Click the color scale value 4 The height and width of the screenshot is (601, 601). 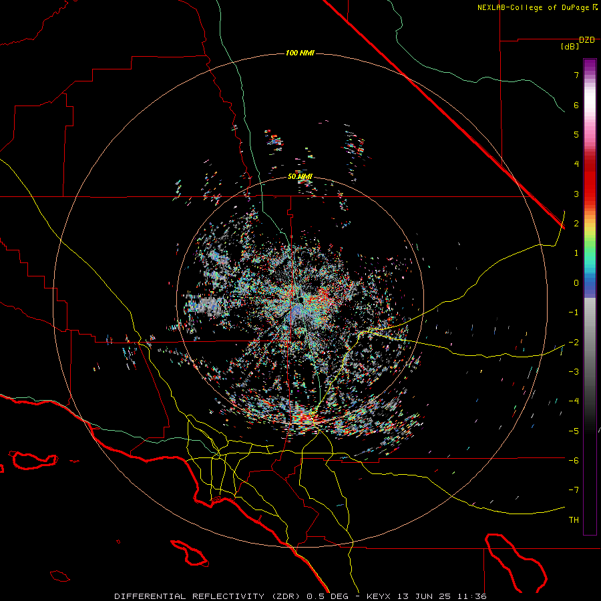coord(576,164)
